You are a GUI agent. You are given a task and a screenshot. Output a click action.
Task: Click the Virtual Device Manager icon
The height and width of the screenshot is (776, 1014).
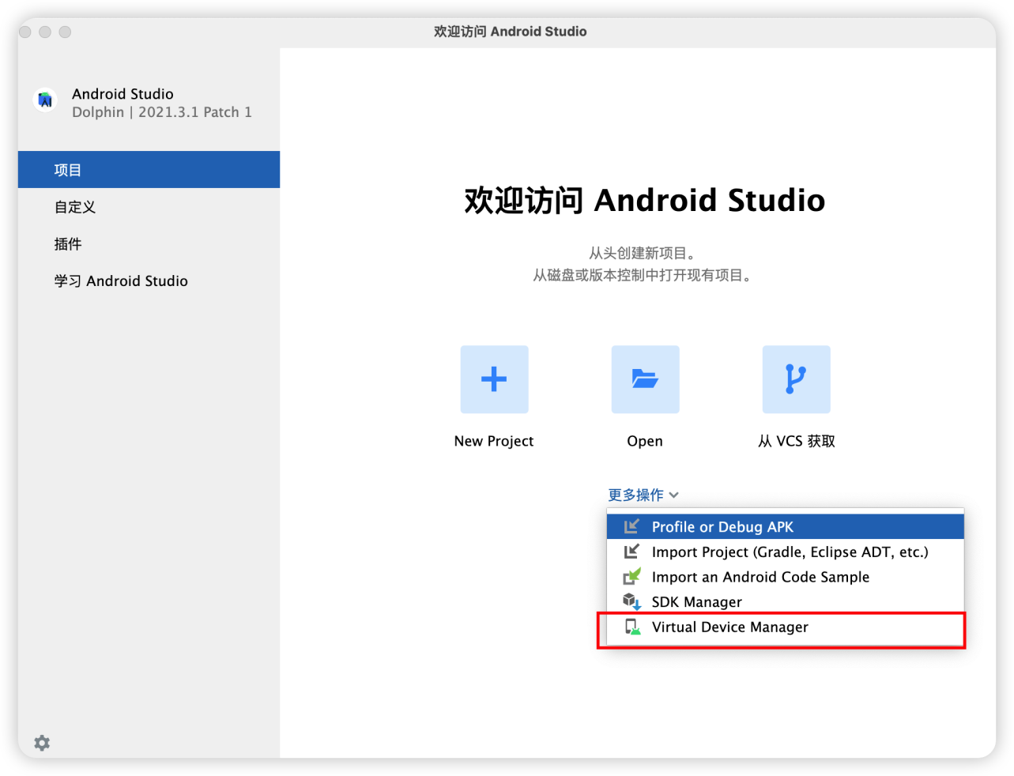632,627
